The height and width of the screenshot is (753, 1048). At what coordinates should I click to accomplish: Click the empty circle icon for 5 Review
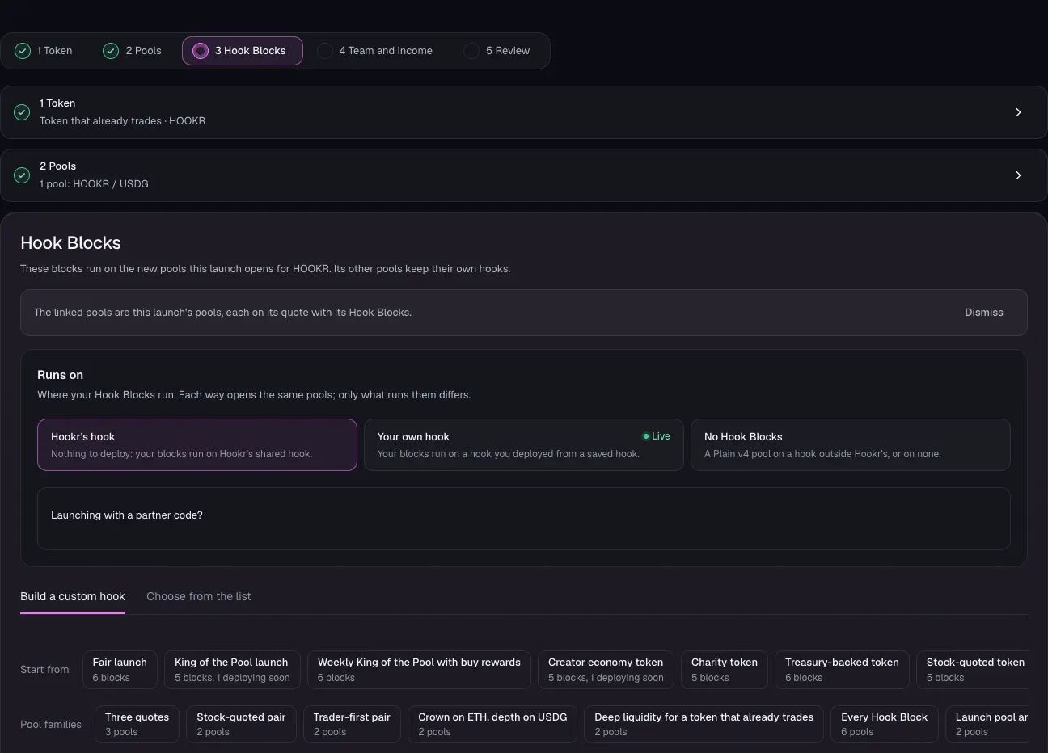471,51
